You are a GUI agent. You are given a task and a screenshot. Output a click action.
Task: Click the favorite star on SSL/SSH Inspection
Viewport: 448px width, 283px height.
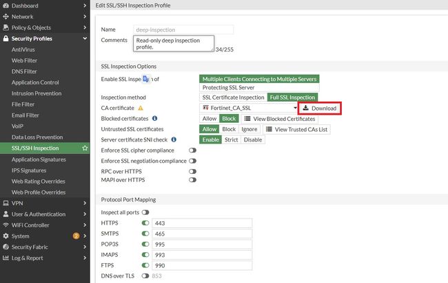[x=85, y=148]
